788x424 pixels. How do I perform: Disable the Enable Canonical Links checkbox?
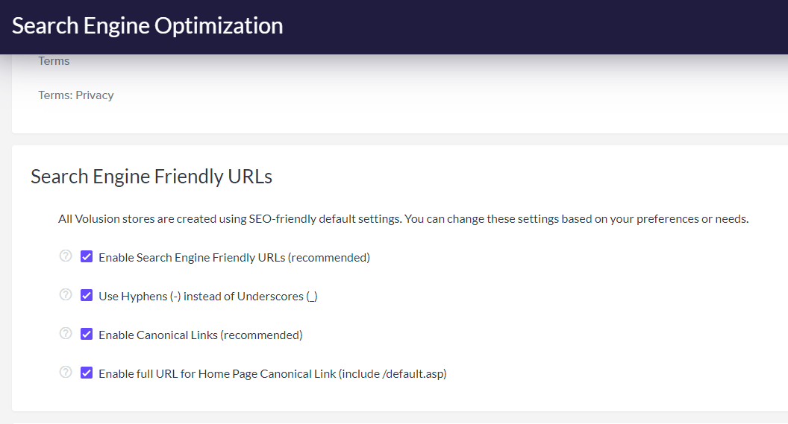click(87, 335)
